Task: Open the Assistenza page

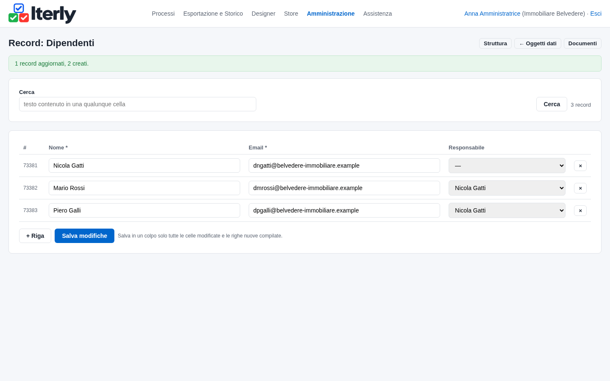Action: pyautogui.click(x=377, y=14)
